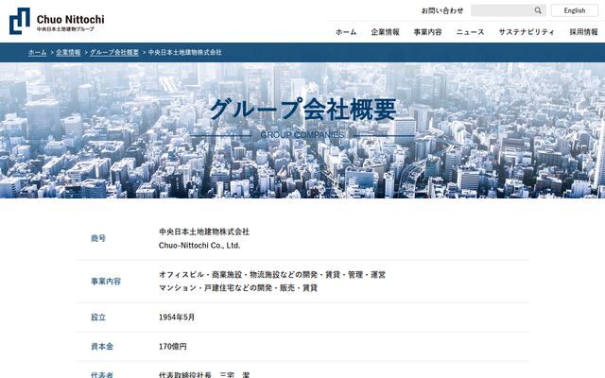Click the search magnifier icon
The width and height of the screenshot is (605, 378).
click(538, 10)
